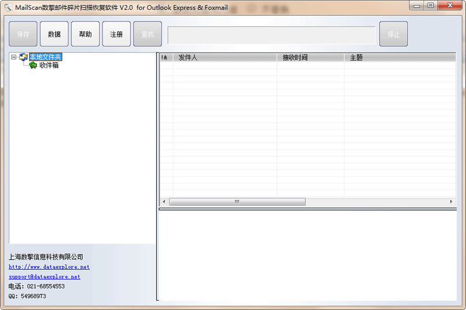The image size is (466, 310).
Task: Click the 注册 (Register) button
Action: 116,34
